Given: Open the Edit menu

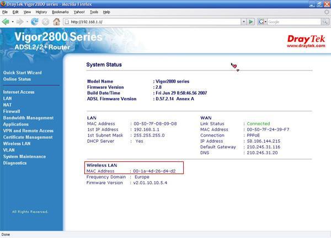Looking at the screenshot, I should click(15, 12).
